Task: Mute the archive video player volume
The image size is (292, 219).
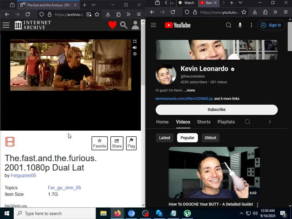Action: point(135,48)
